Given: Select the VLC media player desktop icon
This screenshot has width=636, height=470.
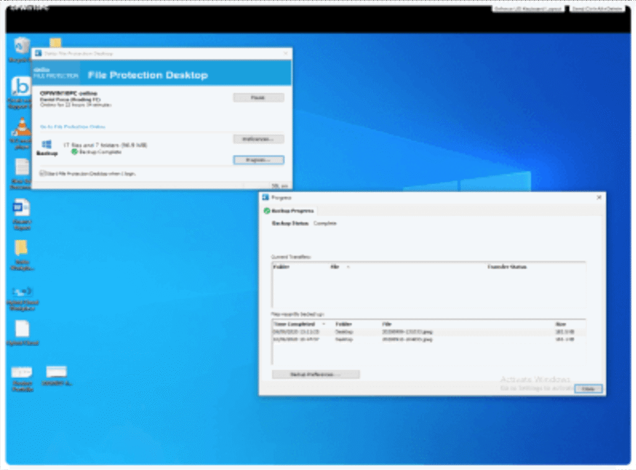Looking at the screenshot, I should [x=22, y=127].
